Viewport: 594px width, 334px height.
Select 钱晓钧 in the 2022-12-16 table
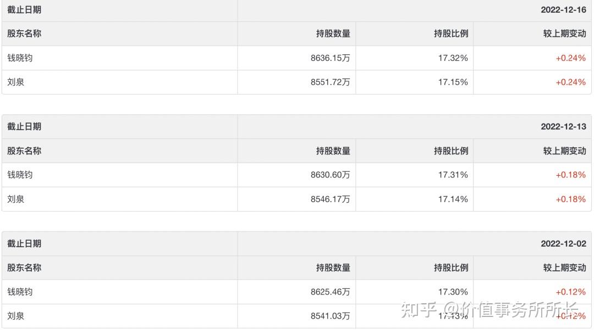tap(20, 58)
